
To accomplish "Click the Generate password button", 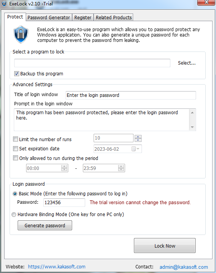I will 45,225.
